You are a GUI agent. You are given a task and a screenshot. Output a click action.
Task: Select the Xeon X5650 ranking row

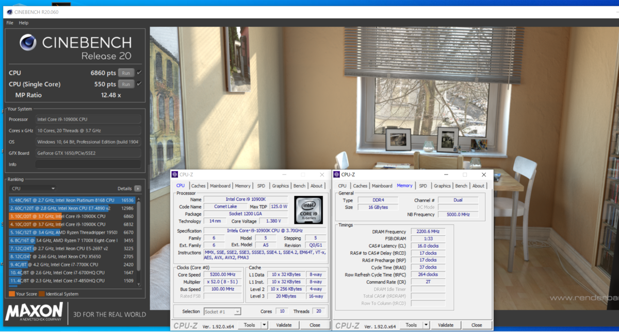pos(72,256)
